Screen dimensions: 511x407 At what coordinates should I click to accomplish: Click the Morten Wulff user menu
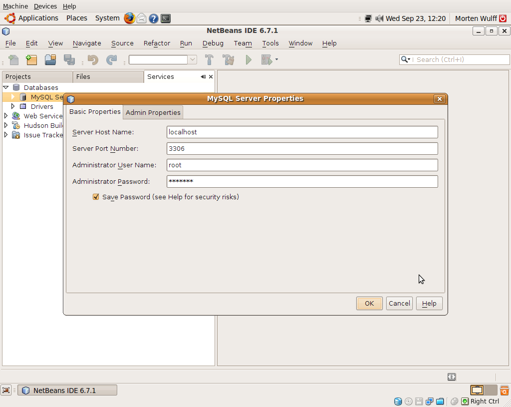coord(476,18)
